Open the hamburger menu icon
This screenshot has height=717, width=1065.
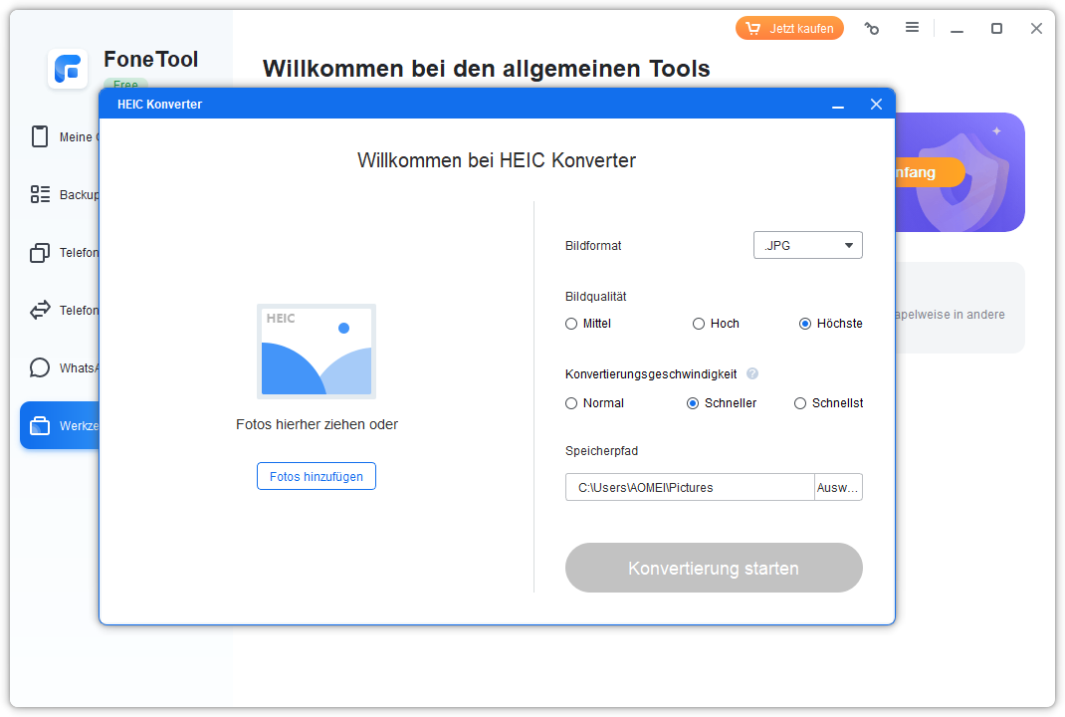[912, 28]
